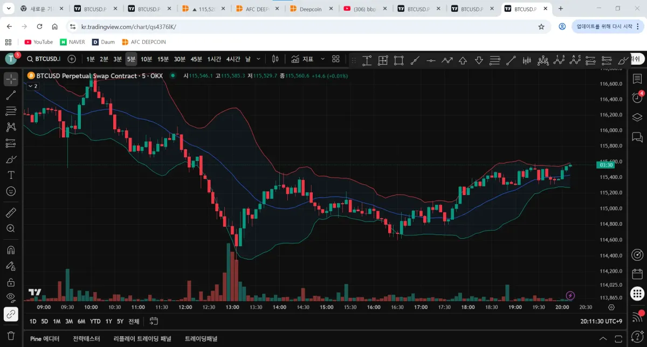Open the calendar panel in right sidebar

pos(637,274)
